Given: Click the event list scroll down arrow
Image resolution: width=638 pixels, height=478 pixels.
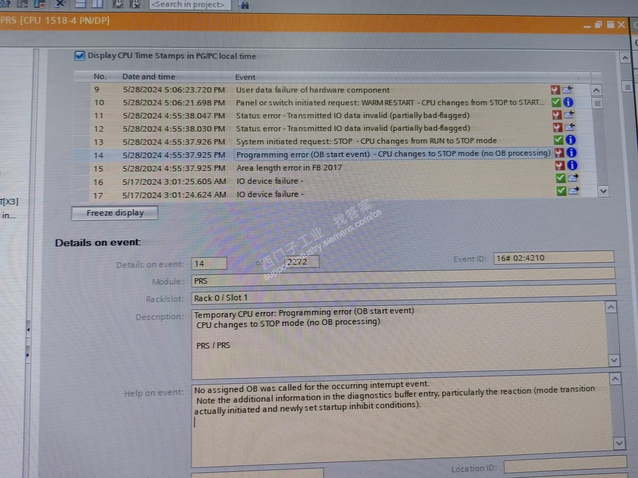Looking at the screenshot, I should pyautogui.click(x=603, y=191).
